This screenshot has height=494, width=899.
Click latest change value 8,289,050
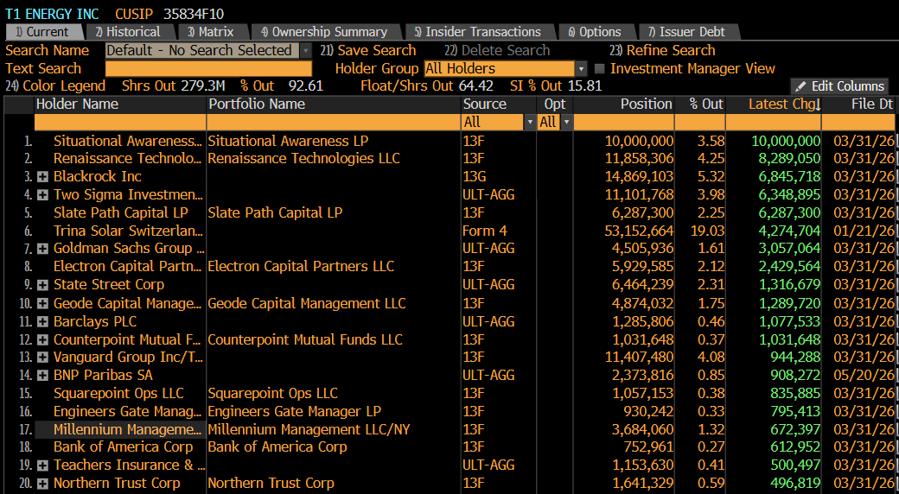pos(789,159)
